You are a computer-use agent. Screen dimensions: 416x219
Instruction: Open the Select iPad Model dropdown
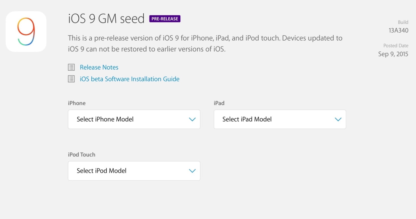[280, 119]
